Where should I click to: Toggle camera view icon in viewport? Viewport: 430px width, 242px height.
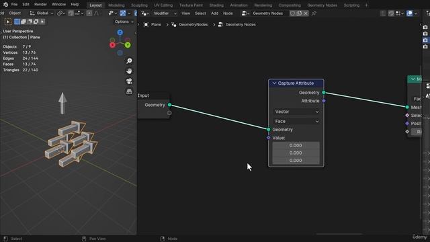[129, 81]
